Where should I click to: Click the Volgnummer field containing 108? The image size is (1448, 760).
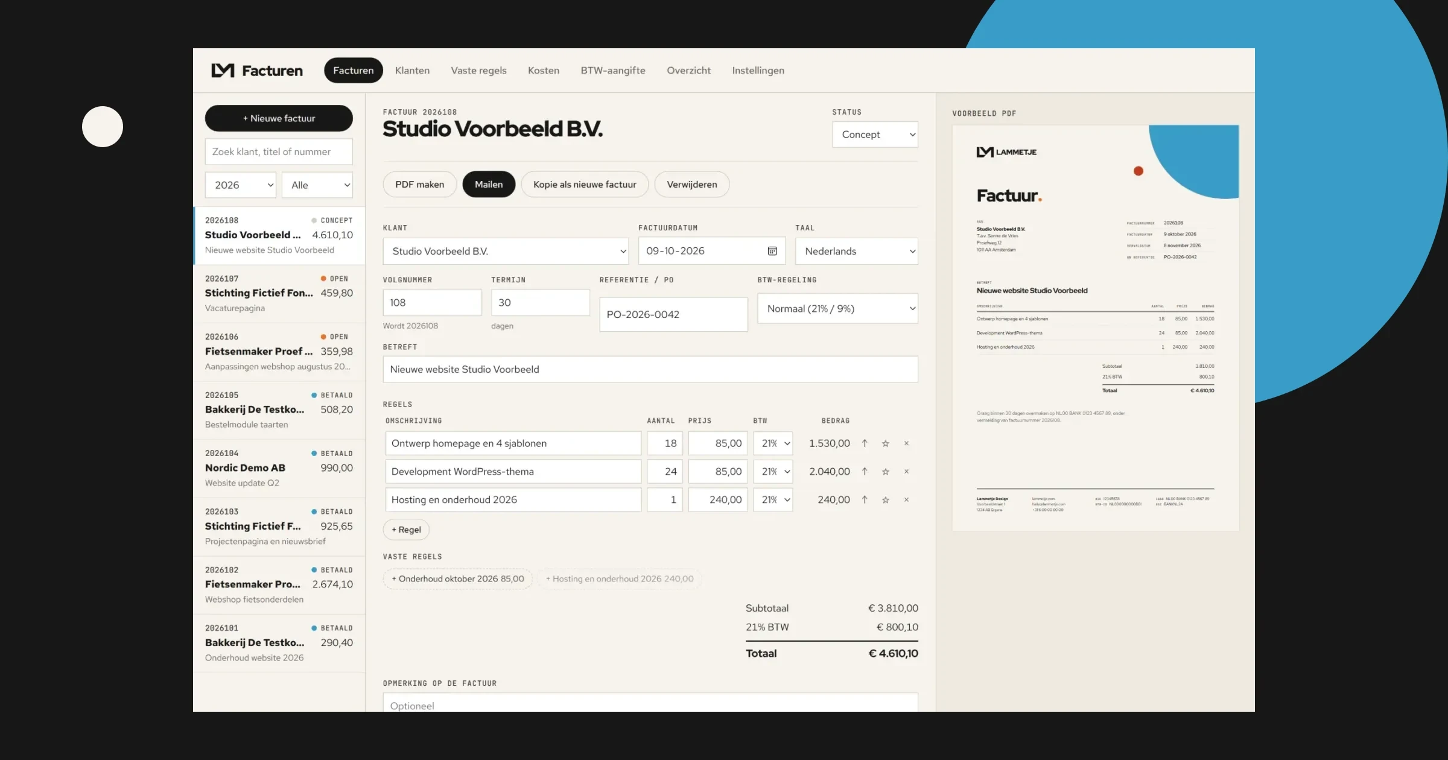click(432, 303)
